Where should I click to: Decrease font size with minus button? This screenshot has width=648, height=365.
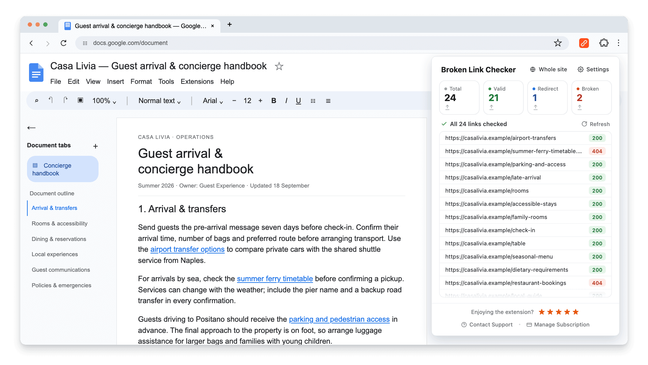pos(234,101)
